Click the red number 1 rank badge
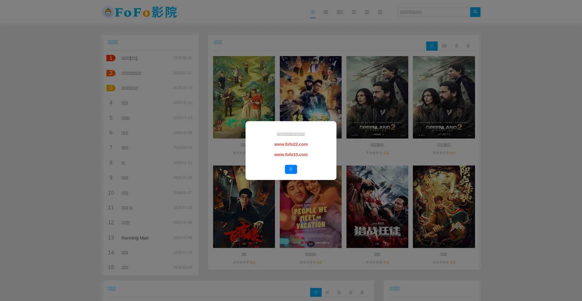Image resolution: width=582 pixels, height=301 pixels. [x=111, y=58]
